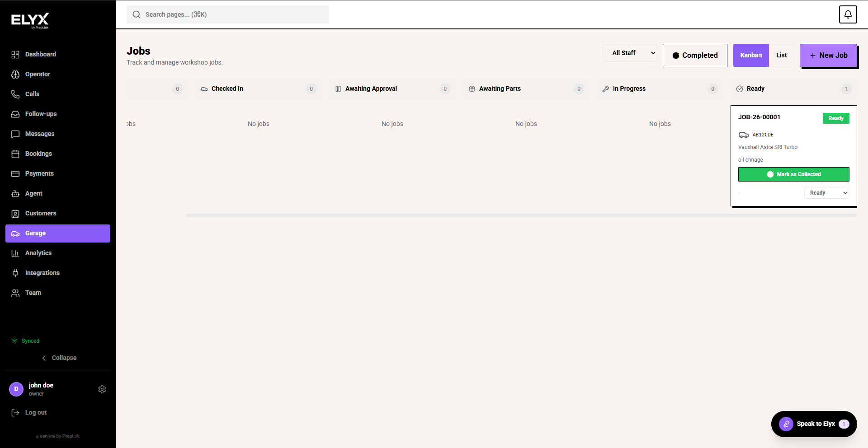The width and height of the screenshot is (868, 448).
Task: Open the Messages page
Action: [x=58, y=134]
